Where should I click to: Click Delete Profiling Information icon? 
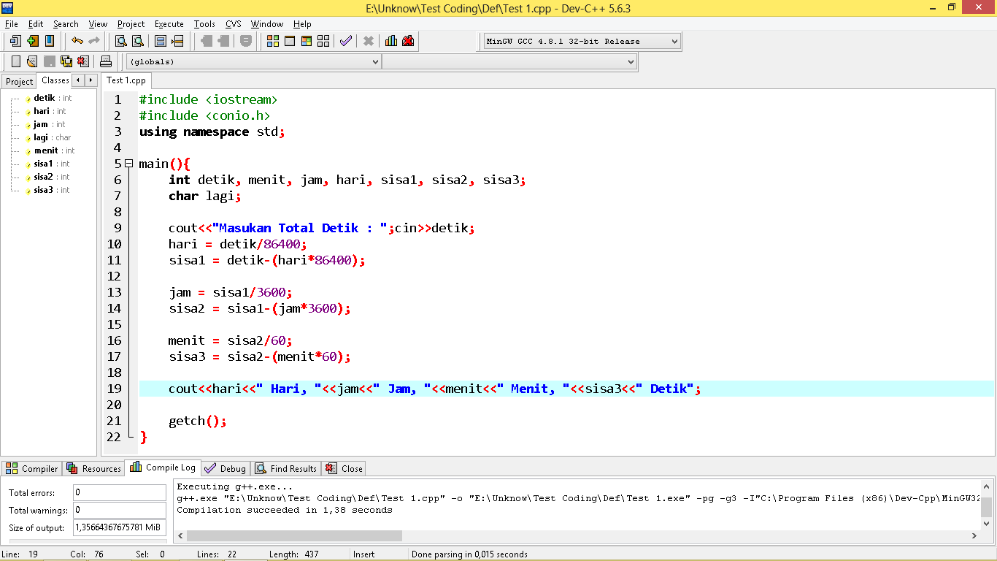pyautogui.click(x=408, y=41)
